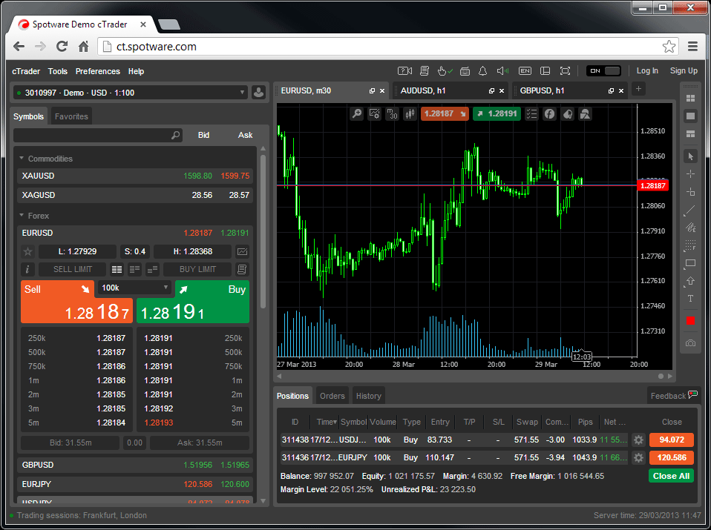Click chart zoom magnifier icon
This screenshot has height=530, width=711.
point(357,113)
